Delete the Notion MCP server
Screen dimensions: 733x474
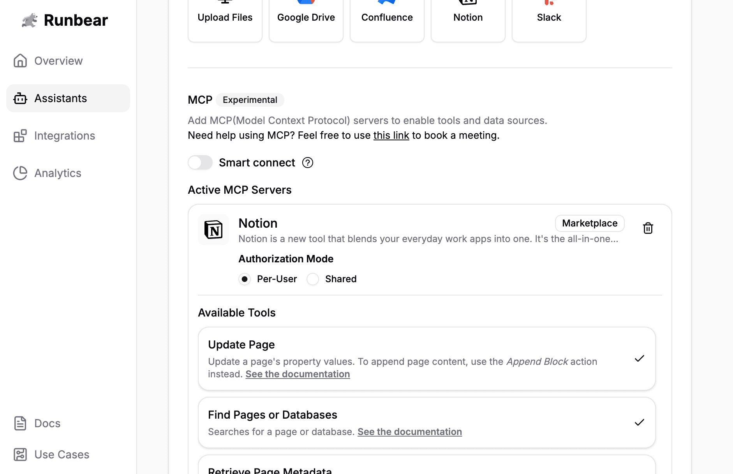point(648,228)
